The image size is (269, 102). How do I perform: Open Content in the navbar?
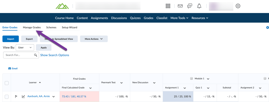tap(82, 18)
